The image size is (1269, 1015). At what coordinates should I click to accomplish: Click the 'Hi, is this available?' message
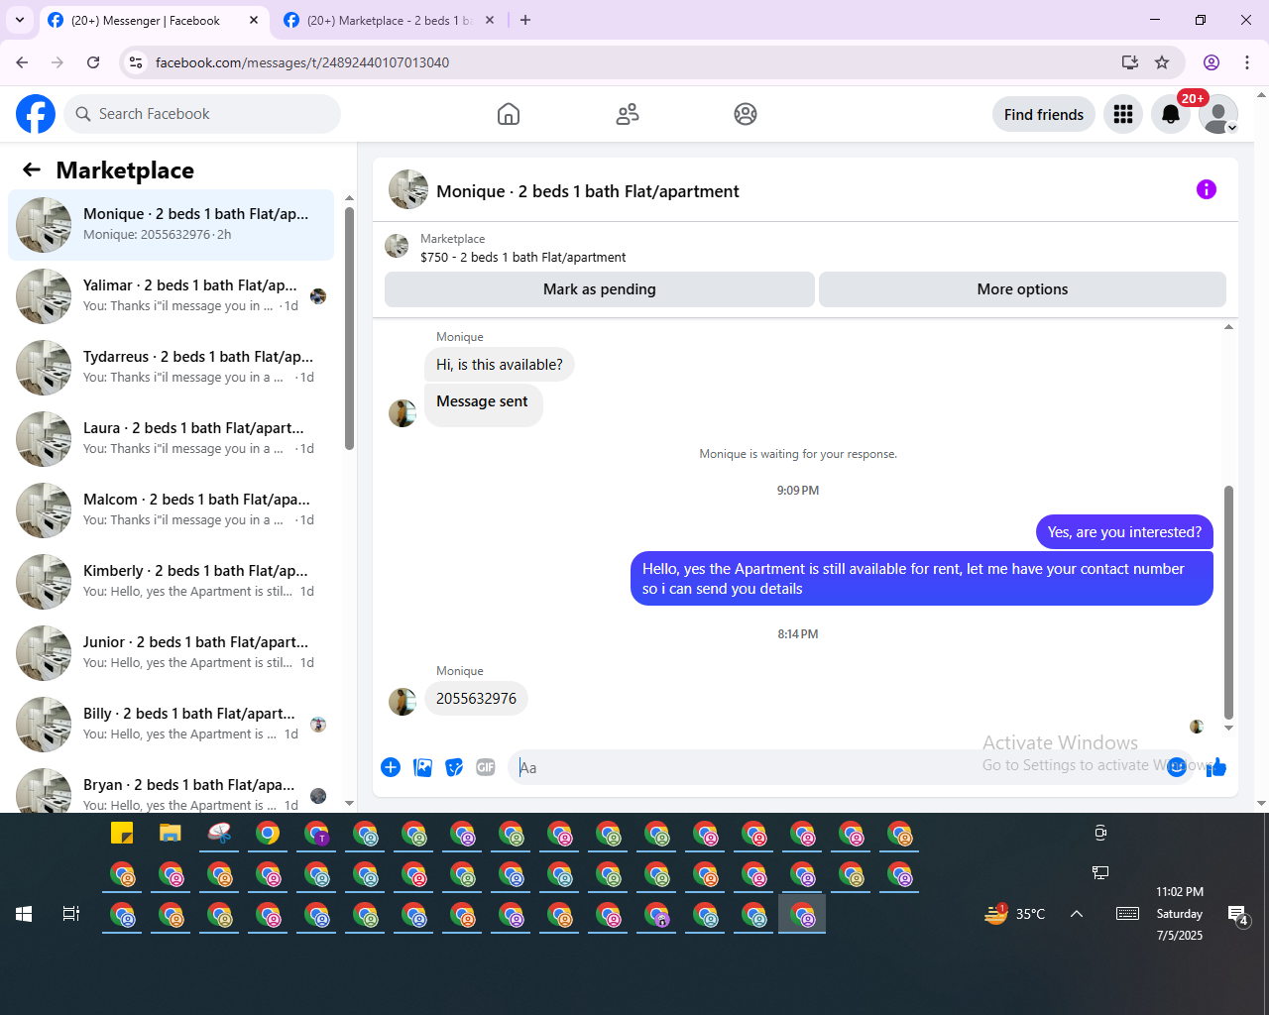click(499, 365)
